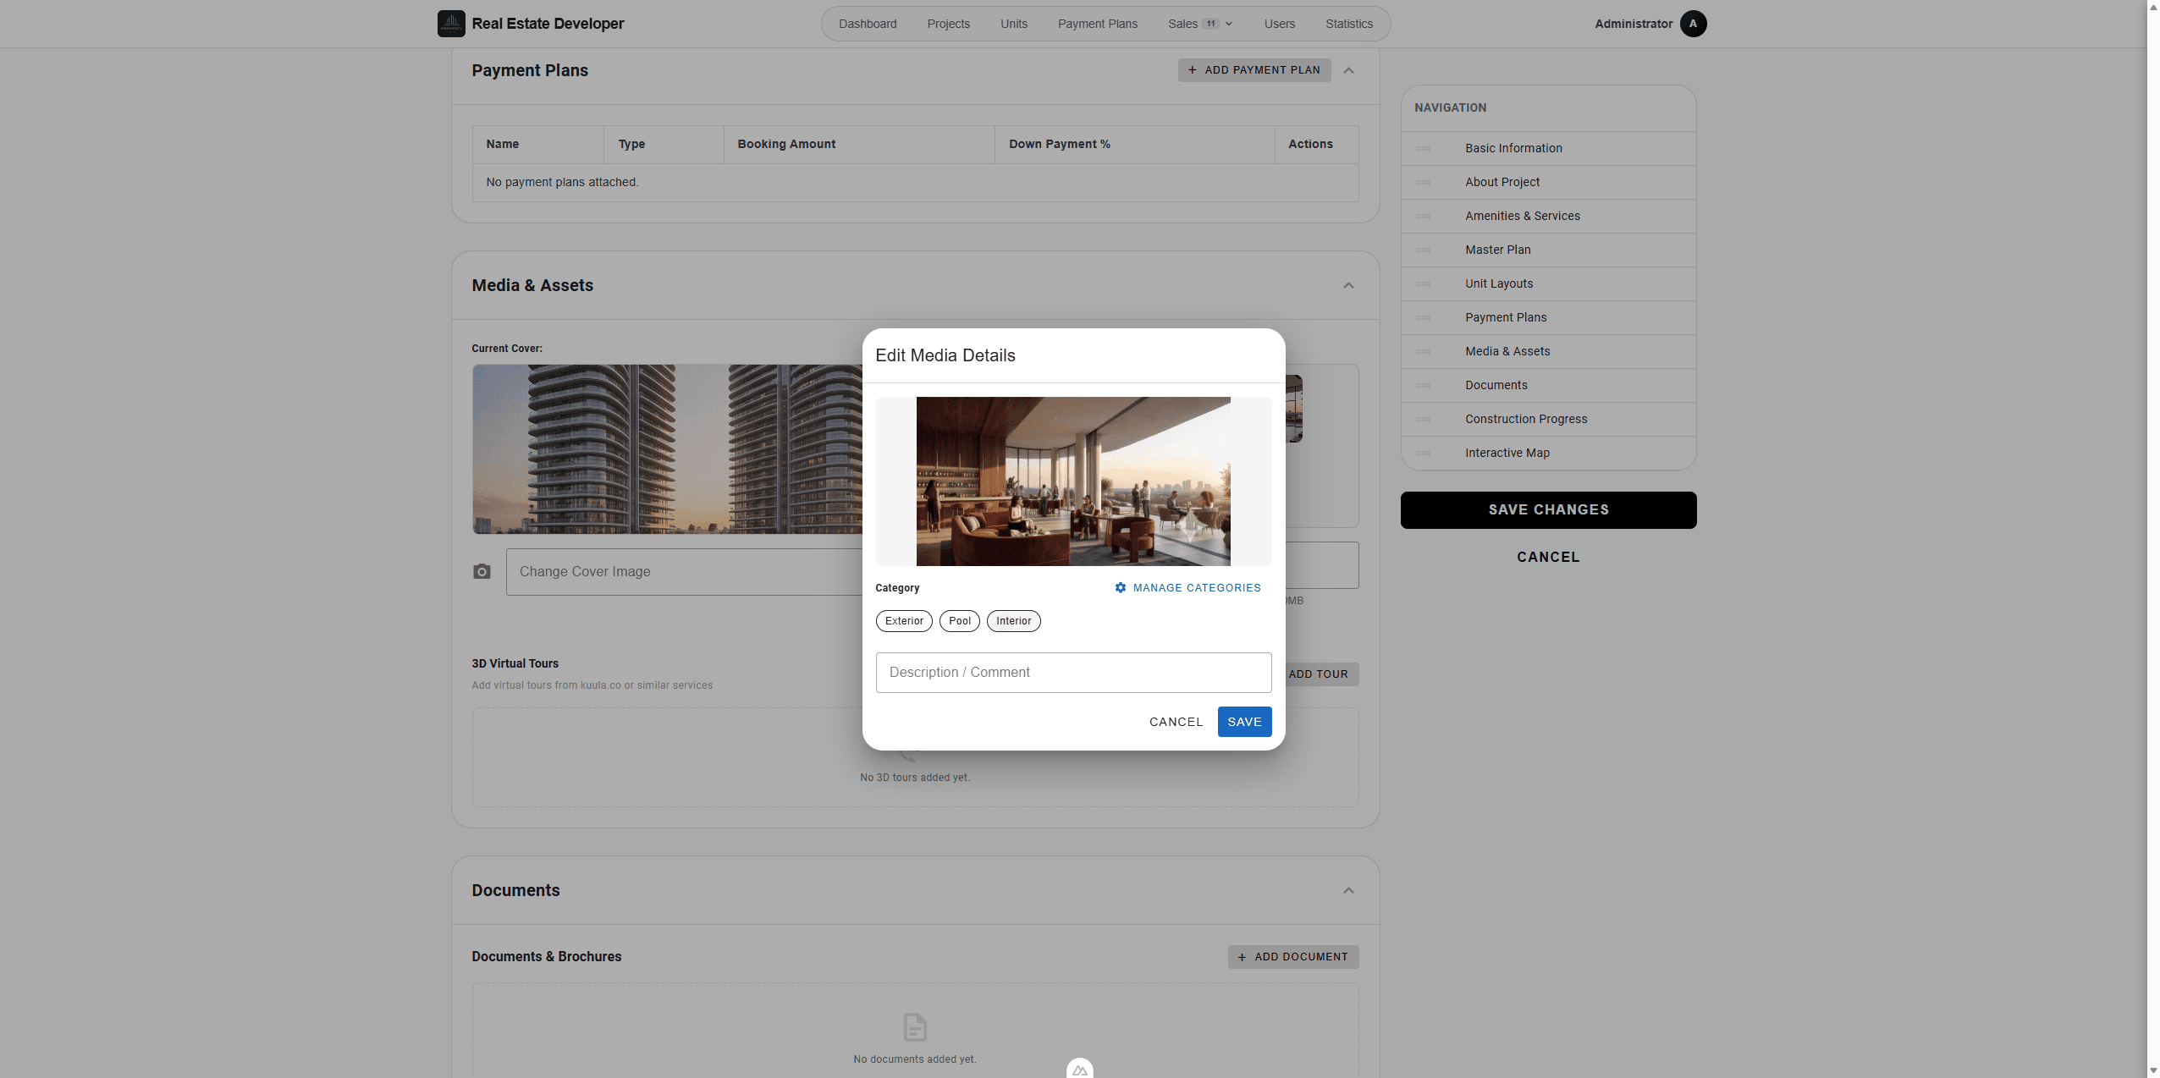Screen dimensions: 2160x1078
Task: Jump to Amenities & Services section
Action: (x=1548, y=217)
